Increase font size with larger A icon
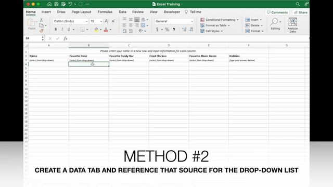This screenshot has width=333, height=187. pos(107,21)
